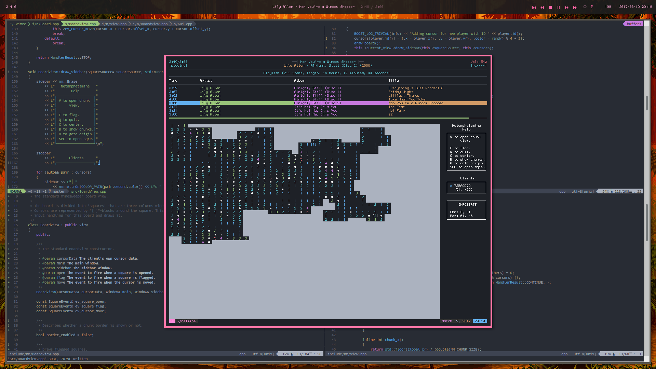Select workspace 4 in the top bar
Screen dimensions: 656x369
[11, 7]
